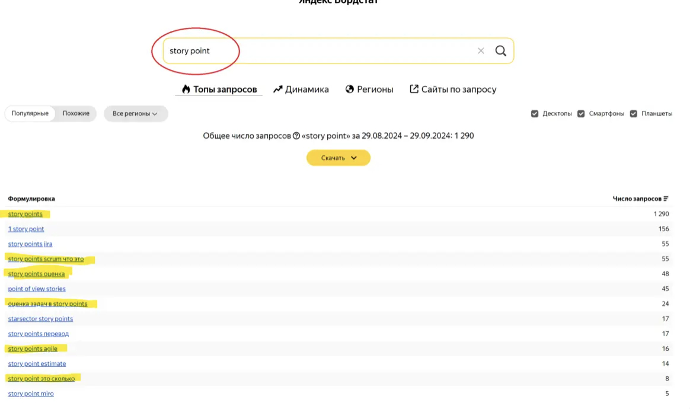Toggle the Смартфоны checkbox

pyautogui.click(x=581, y=114)
